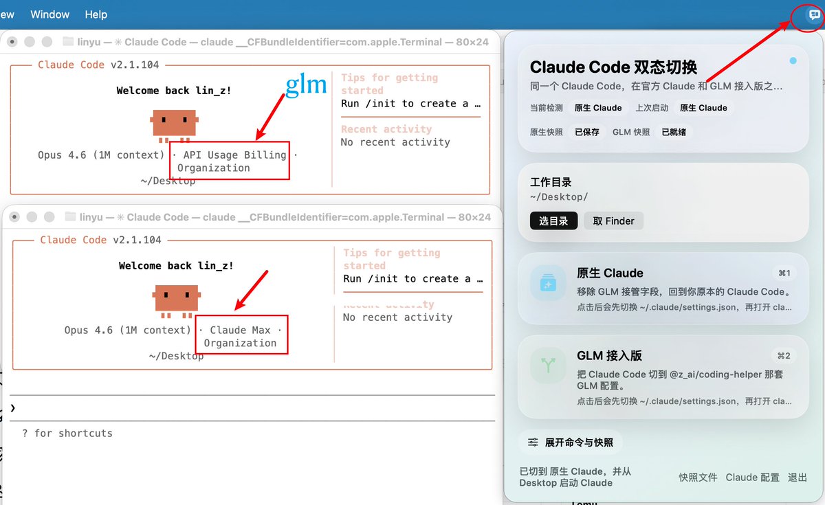
Task: Click the ⌘1 shortcut badge
Action: tap(784, 273)
